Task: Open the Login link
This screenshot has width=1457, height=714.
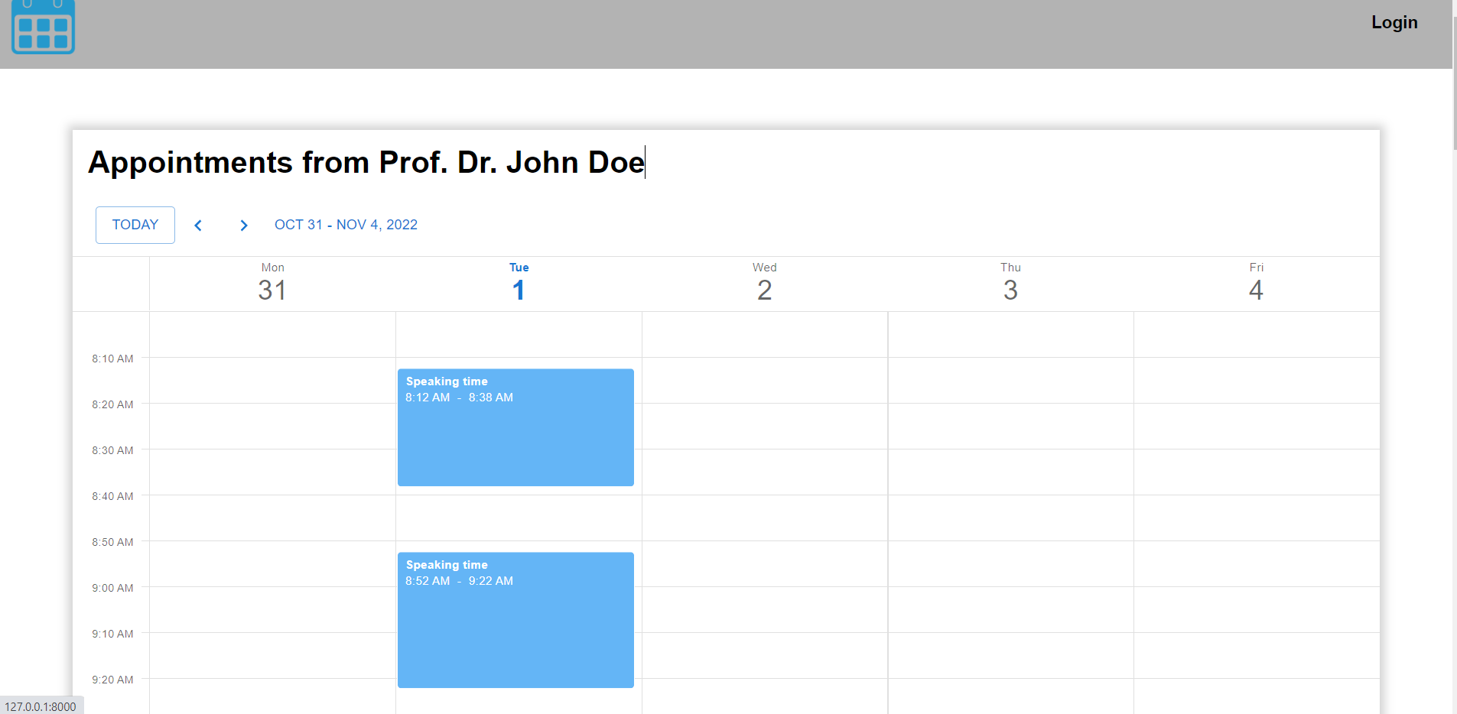Action: pos(1394,22)
